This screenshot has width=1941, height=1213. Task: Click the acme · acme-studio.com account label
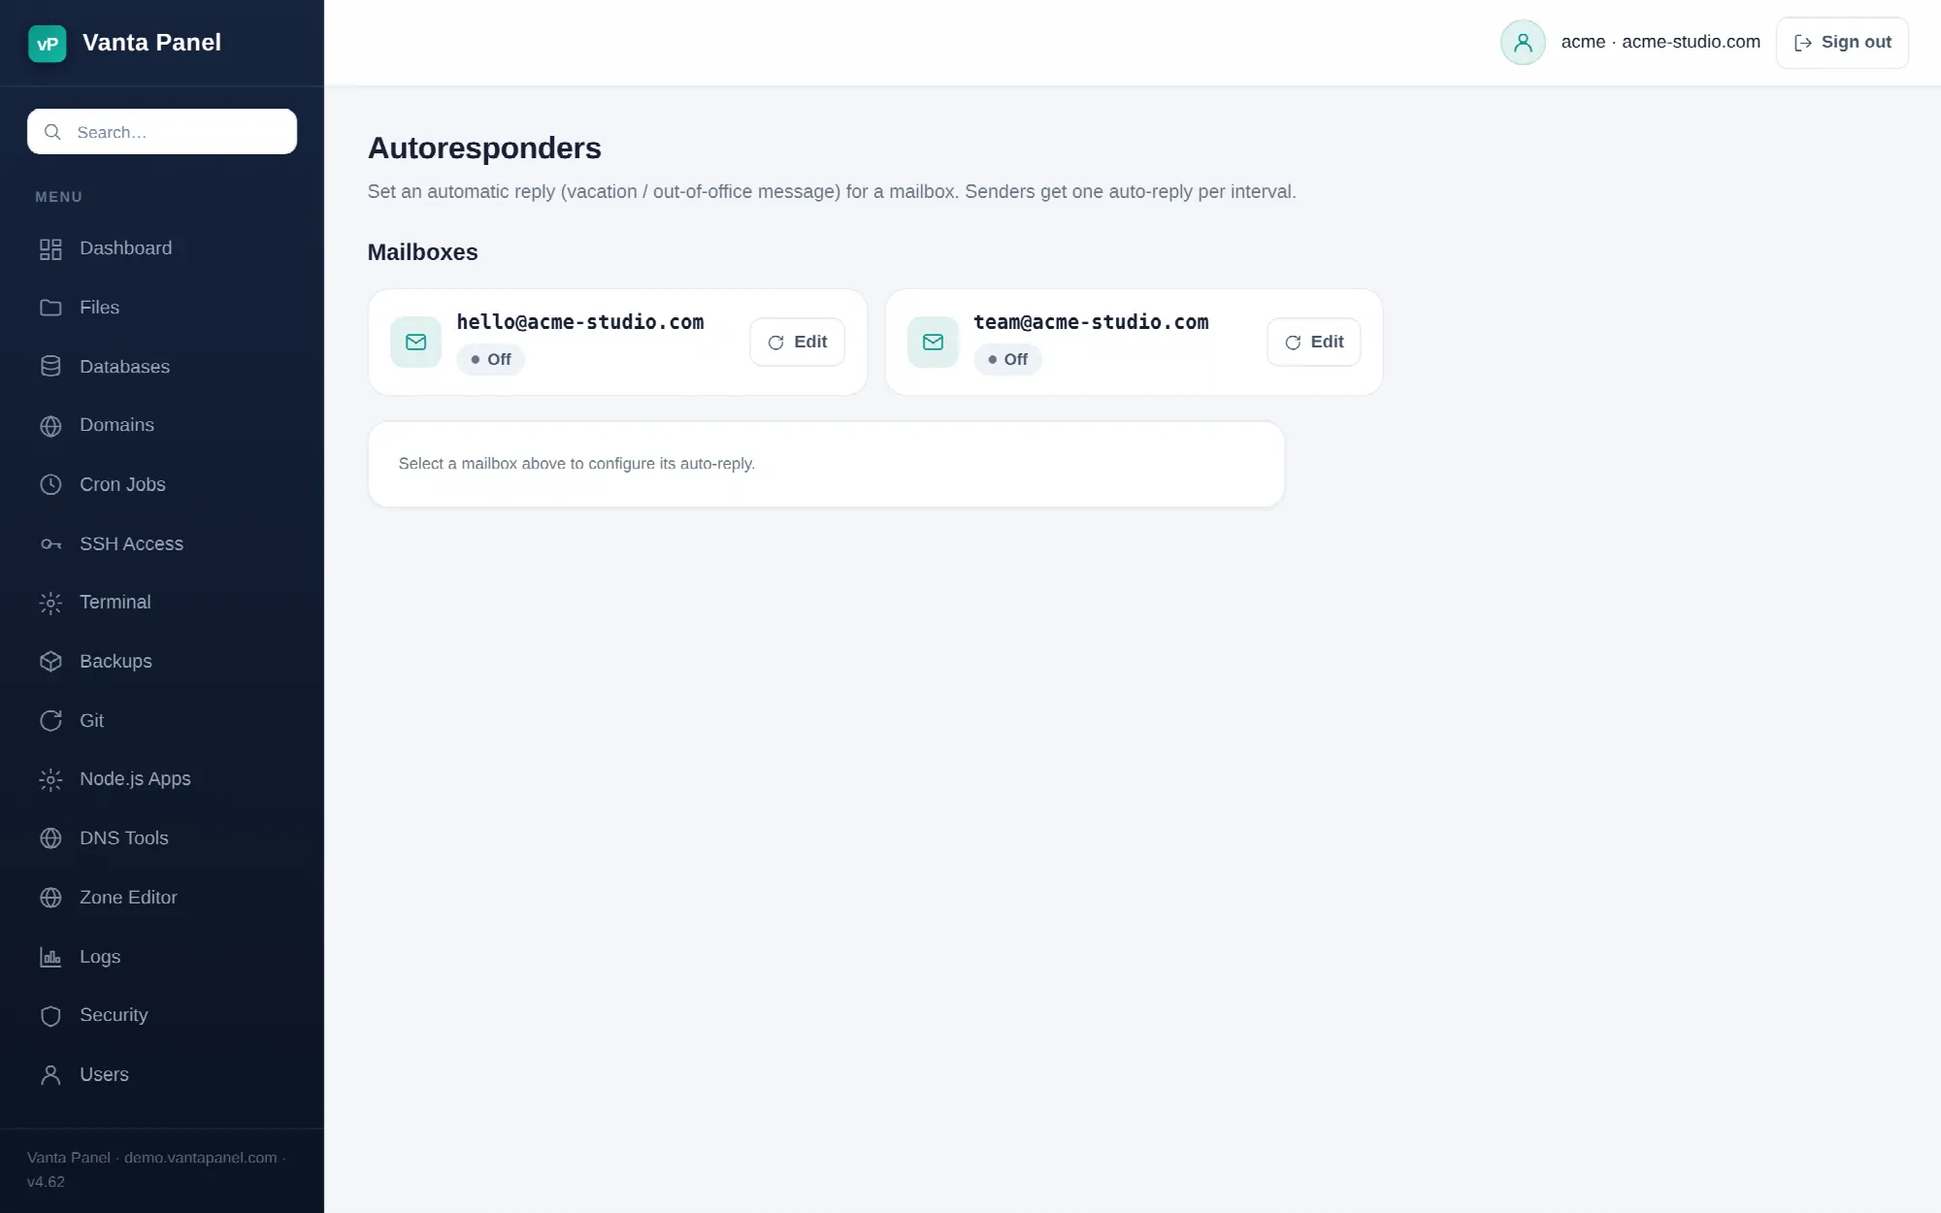click(1661, 42)
